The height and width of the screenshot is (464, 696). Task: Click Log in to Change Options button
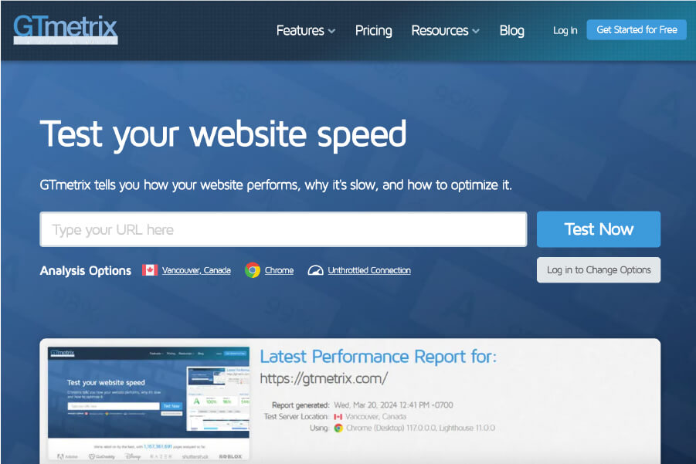(x=599, y=269)
